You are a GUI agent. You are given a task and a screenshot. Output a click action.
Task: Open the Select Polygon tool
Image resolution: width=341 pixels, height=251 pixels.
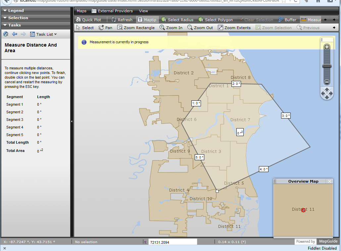(216, 19)
